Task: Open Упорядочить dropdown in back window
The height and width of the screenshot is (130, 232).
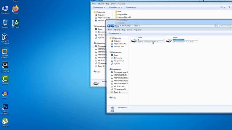Action: pyautogui.click(x=99, y=7)
